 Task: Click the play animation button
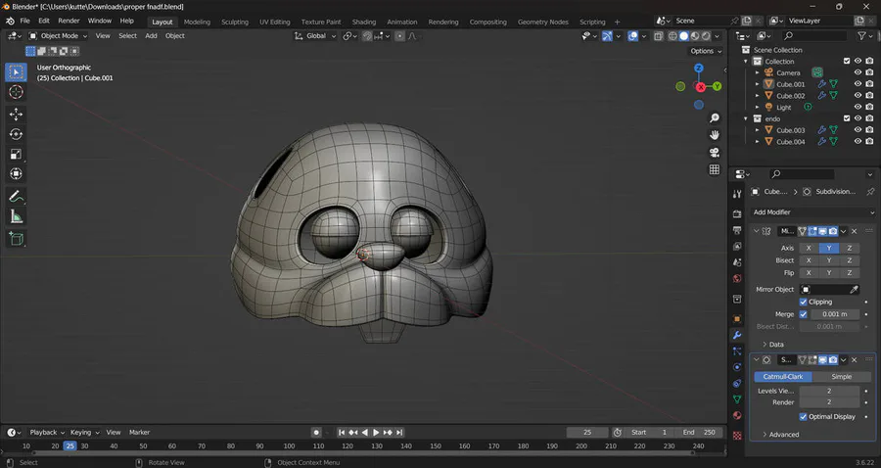point(376,432)
